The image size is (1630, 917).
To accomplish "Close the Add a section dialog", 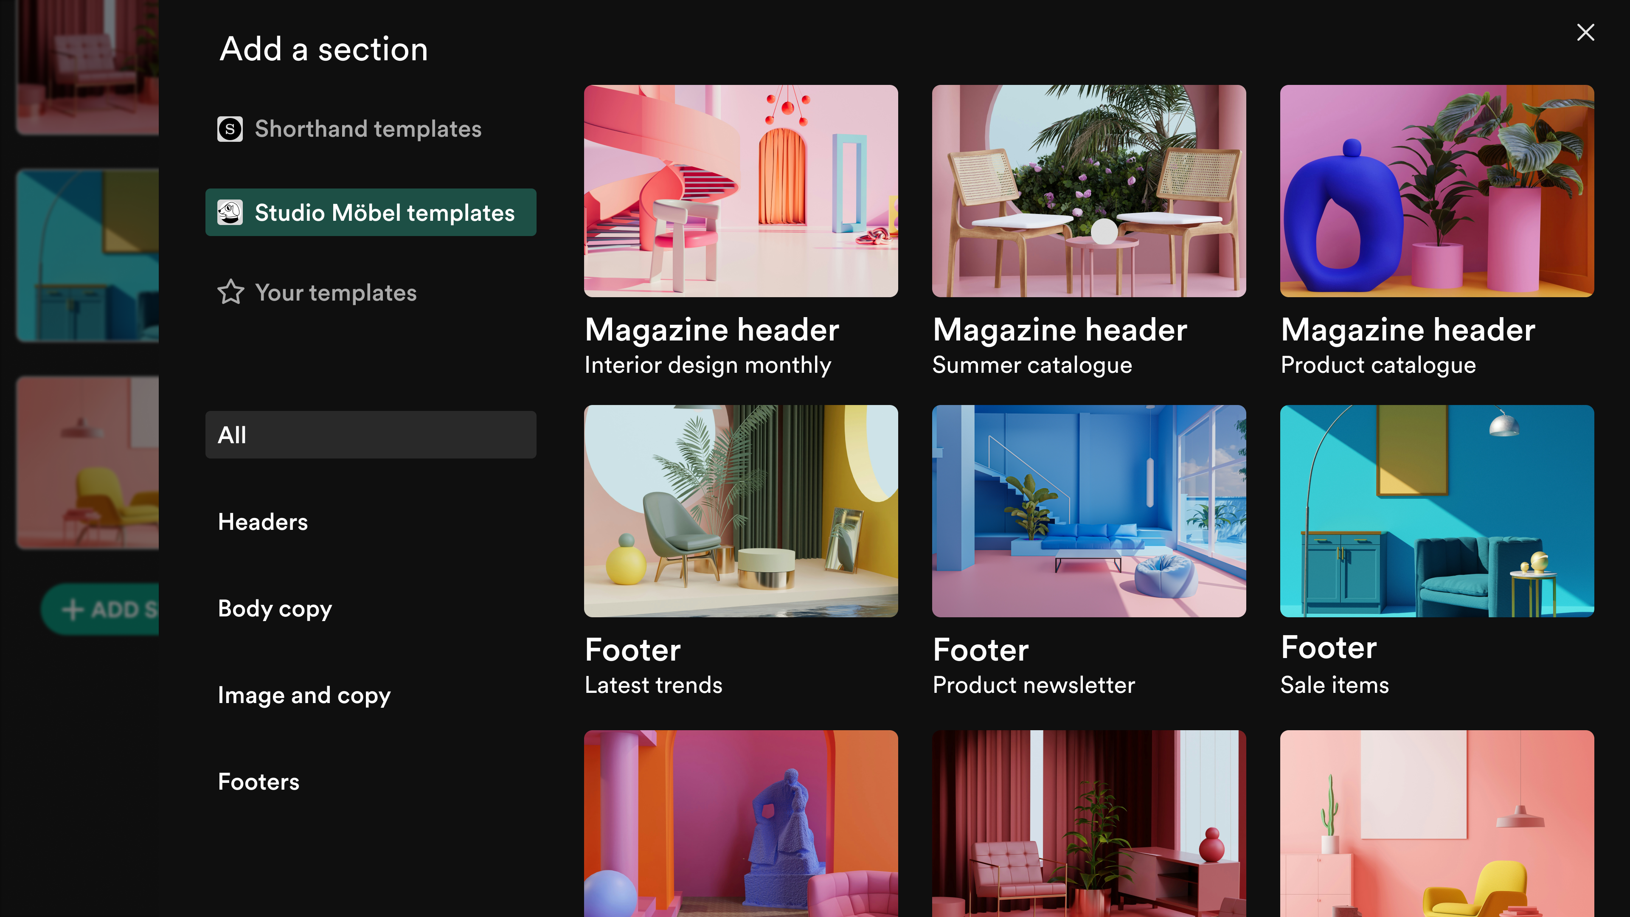I will tap(1585, 32).
